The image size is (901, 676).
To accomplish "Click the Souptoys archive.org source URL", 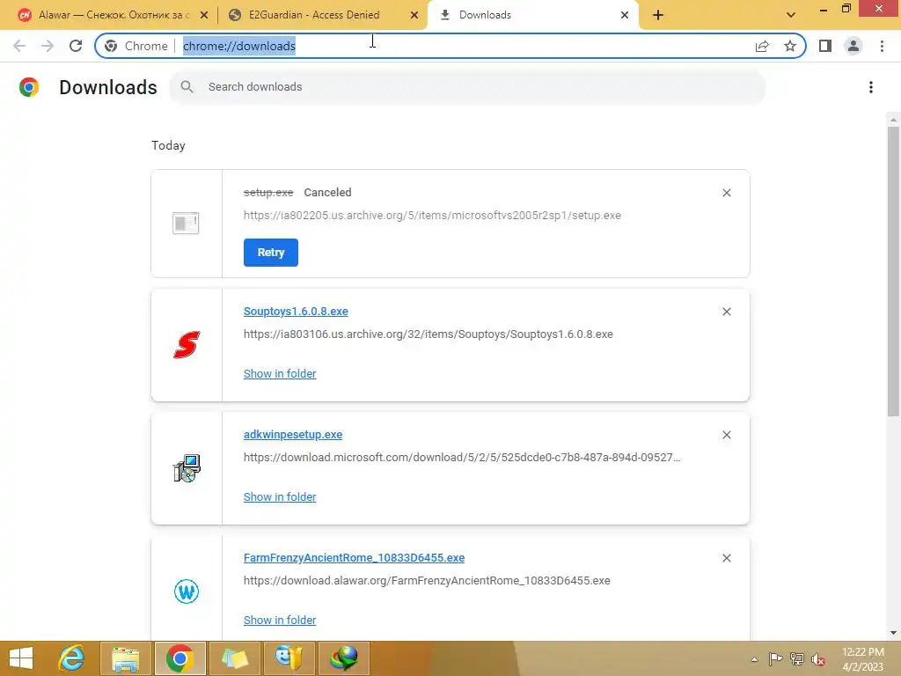I will pos(429,334).
